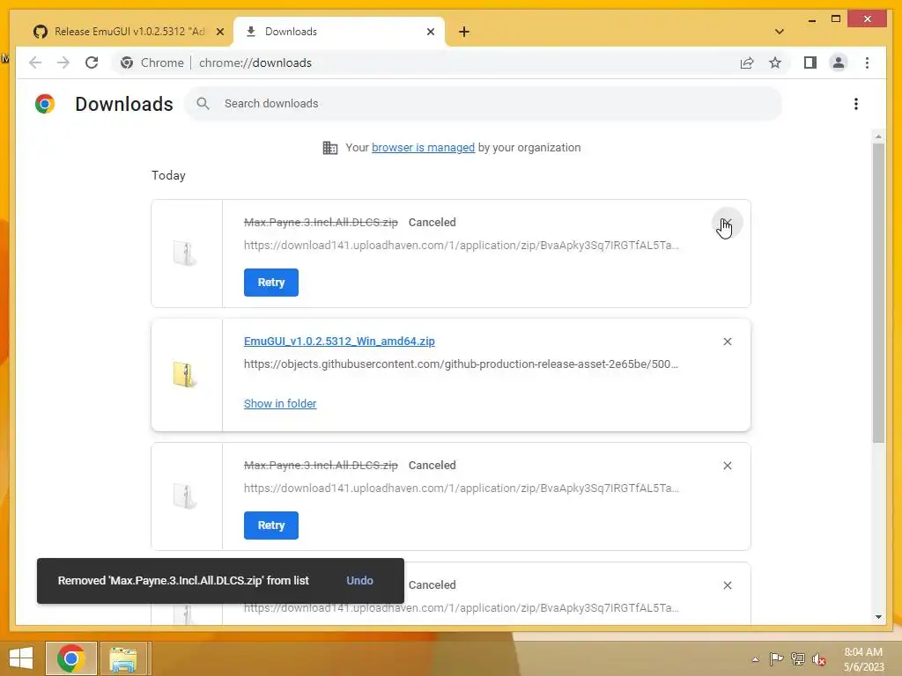Open a new tab with the plus button
The width and height of the screenshot is (902, 676).
(464, 32)
